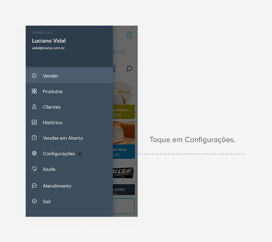272x242 pixels.
Task: Open the user profile icon at top right
Action: click(x=129, y=35)
